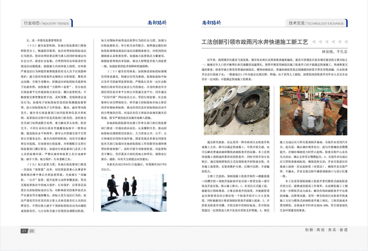
Task: Click the footer word 务实
Action: [x=332, y=230]
